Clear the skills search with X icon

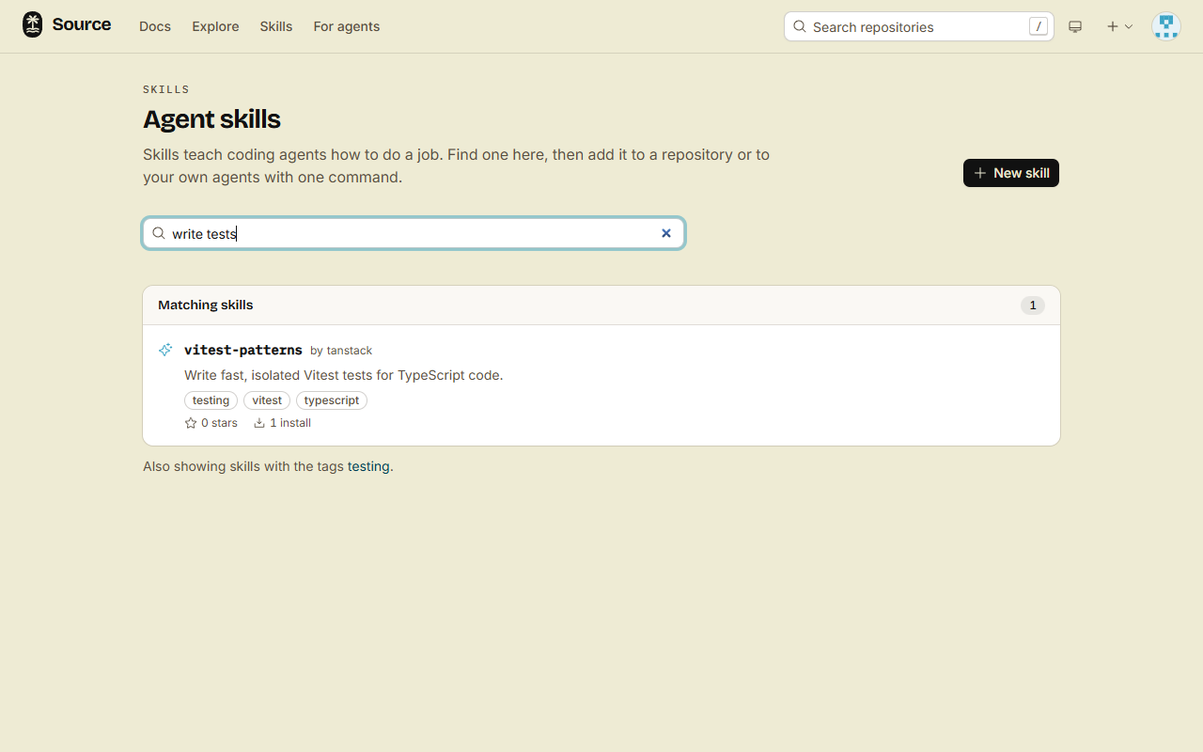pyautogui.click(x=666, y=233)
